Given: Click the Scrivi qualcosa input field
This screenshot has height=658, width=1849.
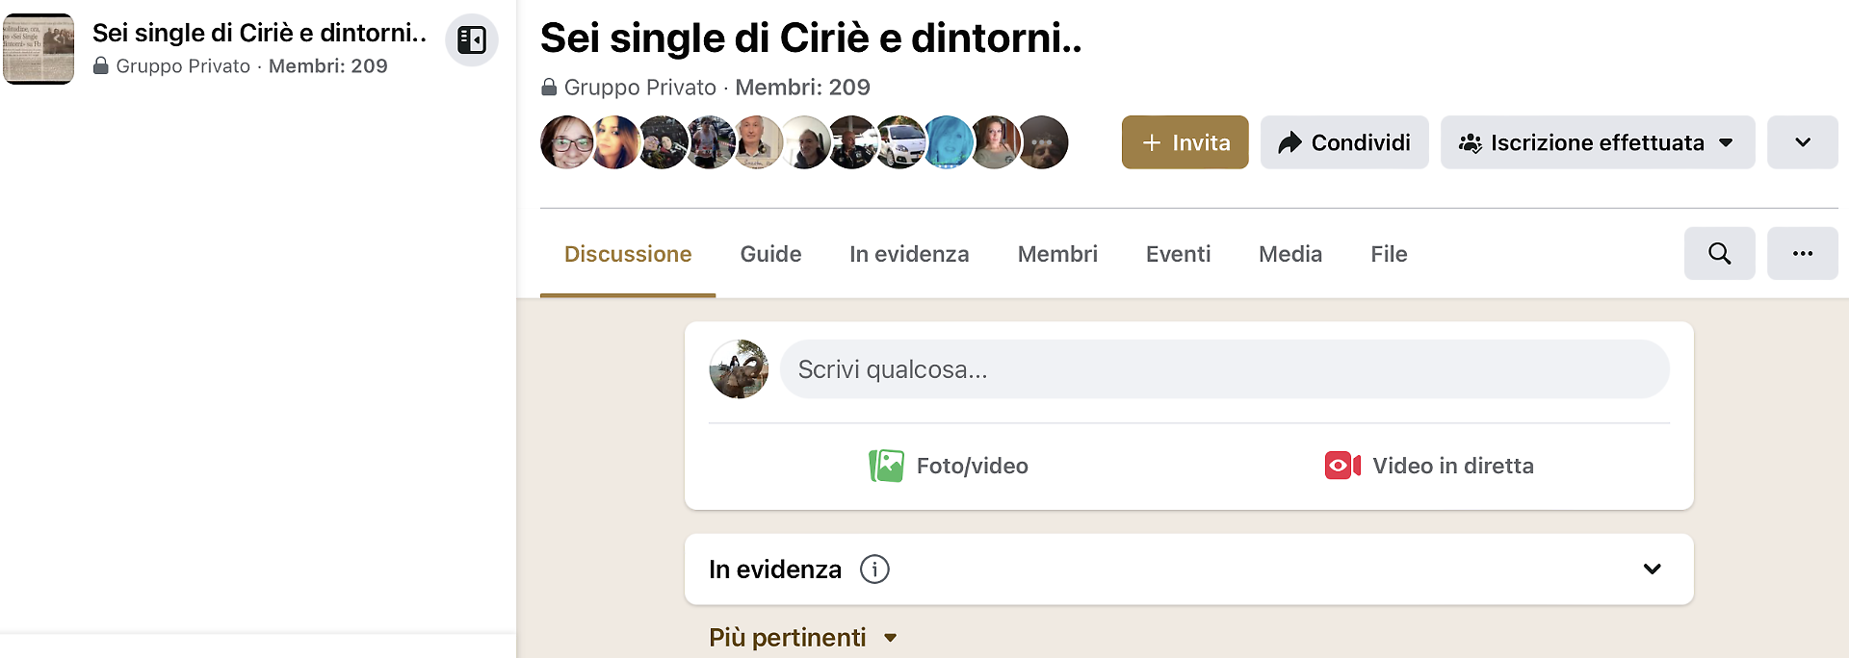Looking at the screenshot, I should 1223,369.
